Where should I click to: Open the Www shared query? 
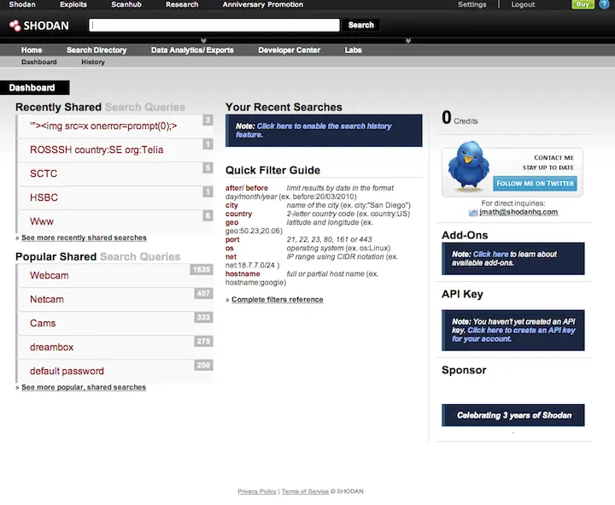(x=42, y=221)
